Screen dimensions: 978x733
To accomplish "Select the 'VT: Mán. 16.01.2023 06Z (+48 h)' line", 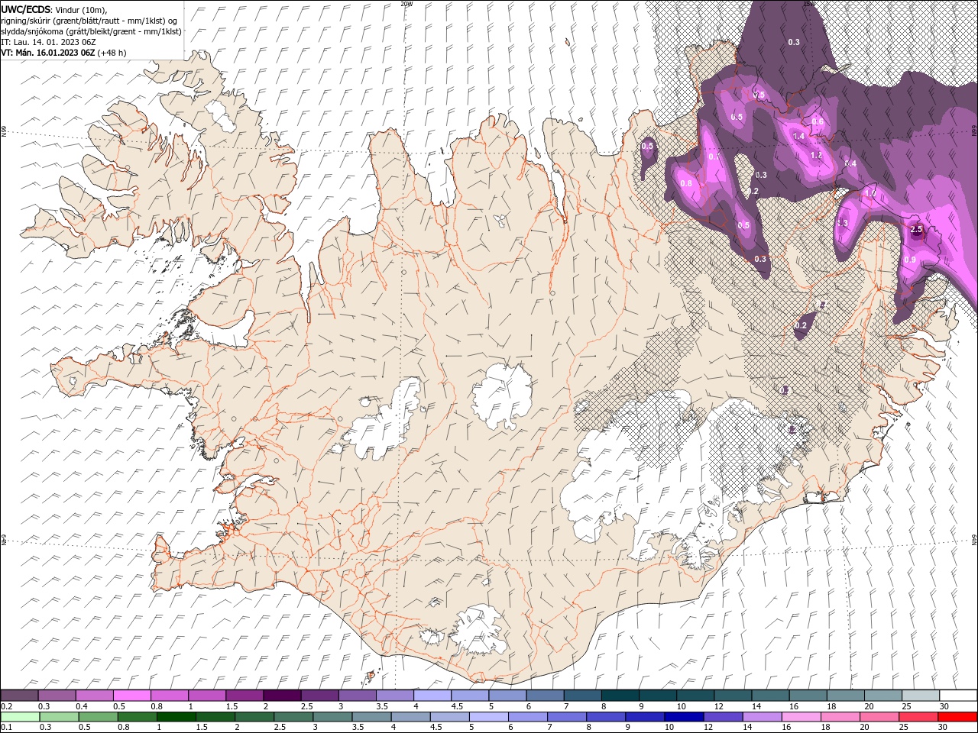I will [64, 53].
